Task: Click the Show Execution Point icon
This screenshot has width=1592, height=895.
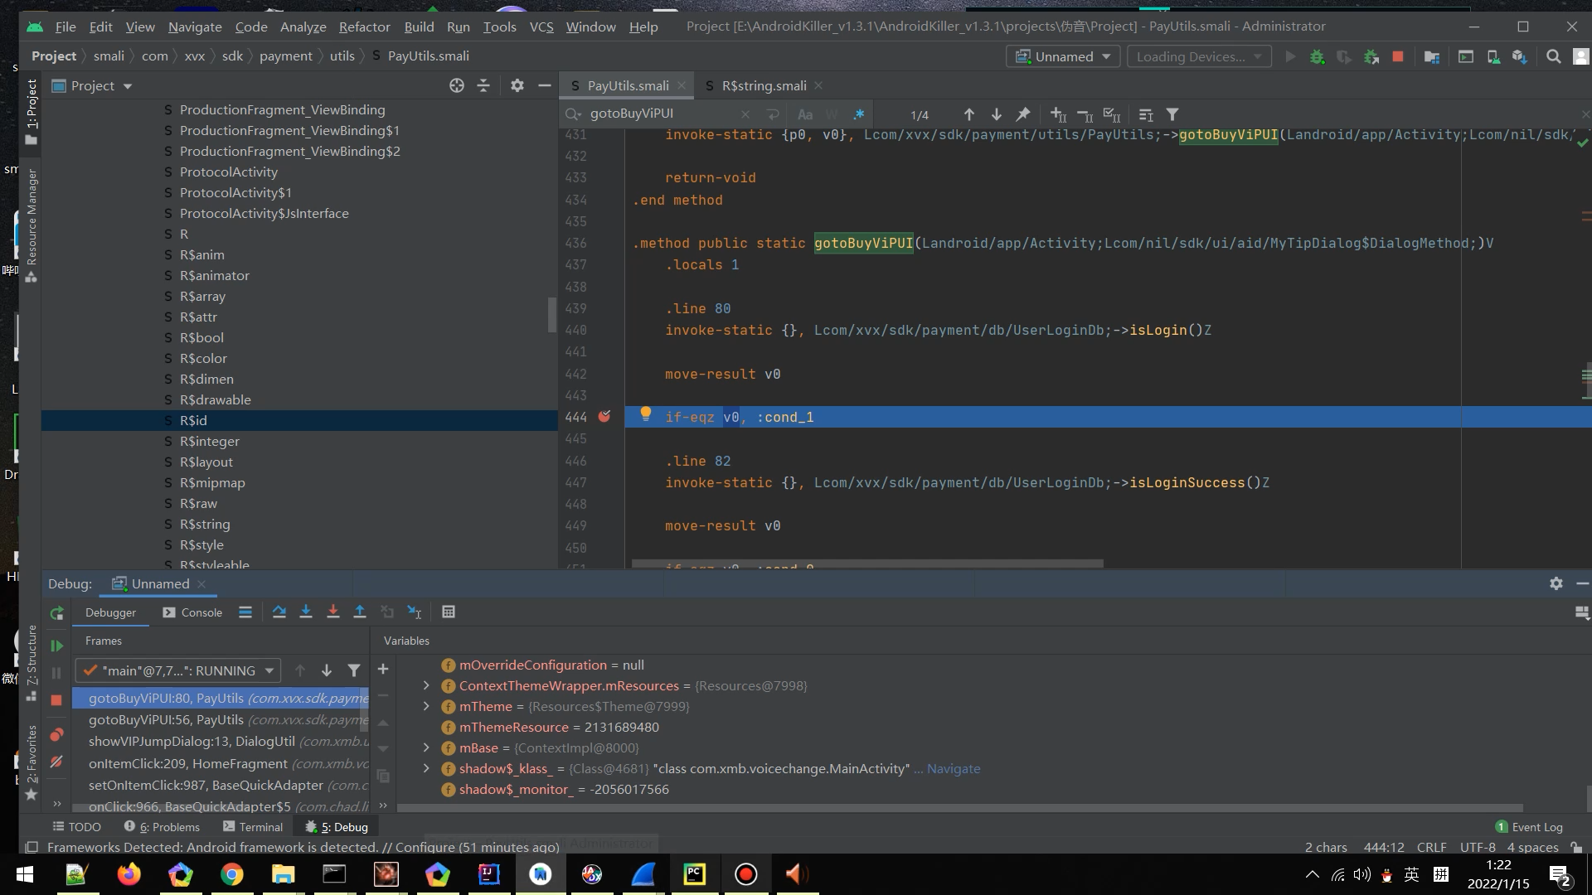Action: pyautogui.click(x=245, y=612)
